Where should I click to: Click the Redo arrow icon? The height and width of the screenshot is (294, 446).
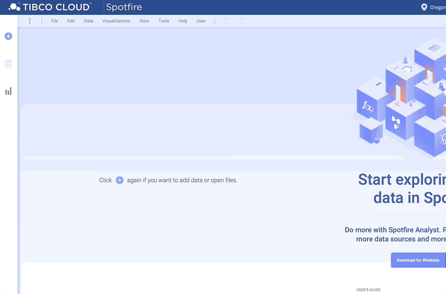point(242,21)
